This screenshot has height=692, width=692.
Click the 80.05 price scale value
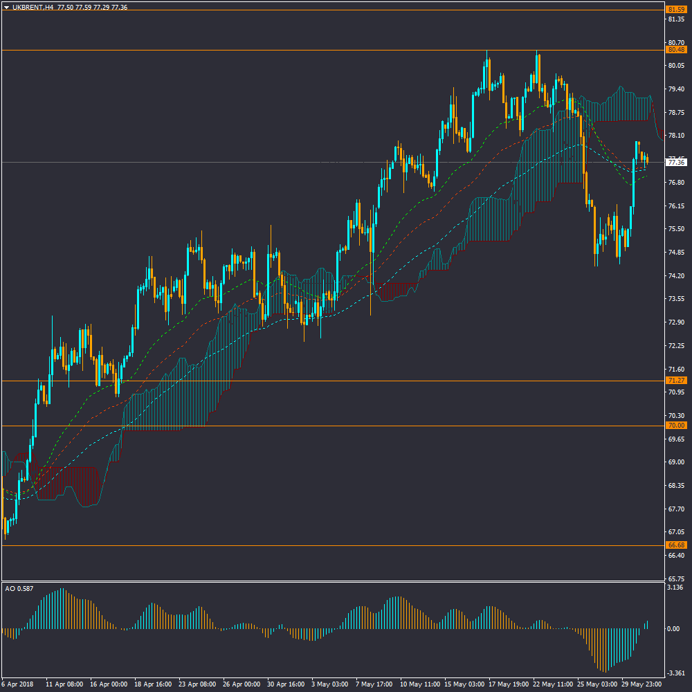(x=675, y=66)
